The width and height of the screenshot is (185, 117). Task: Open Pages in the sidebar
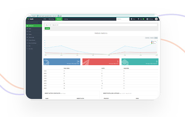[x=34, y=29]
